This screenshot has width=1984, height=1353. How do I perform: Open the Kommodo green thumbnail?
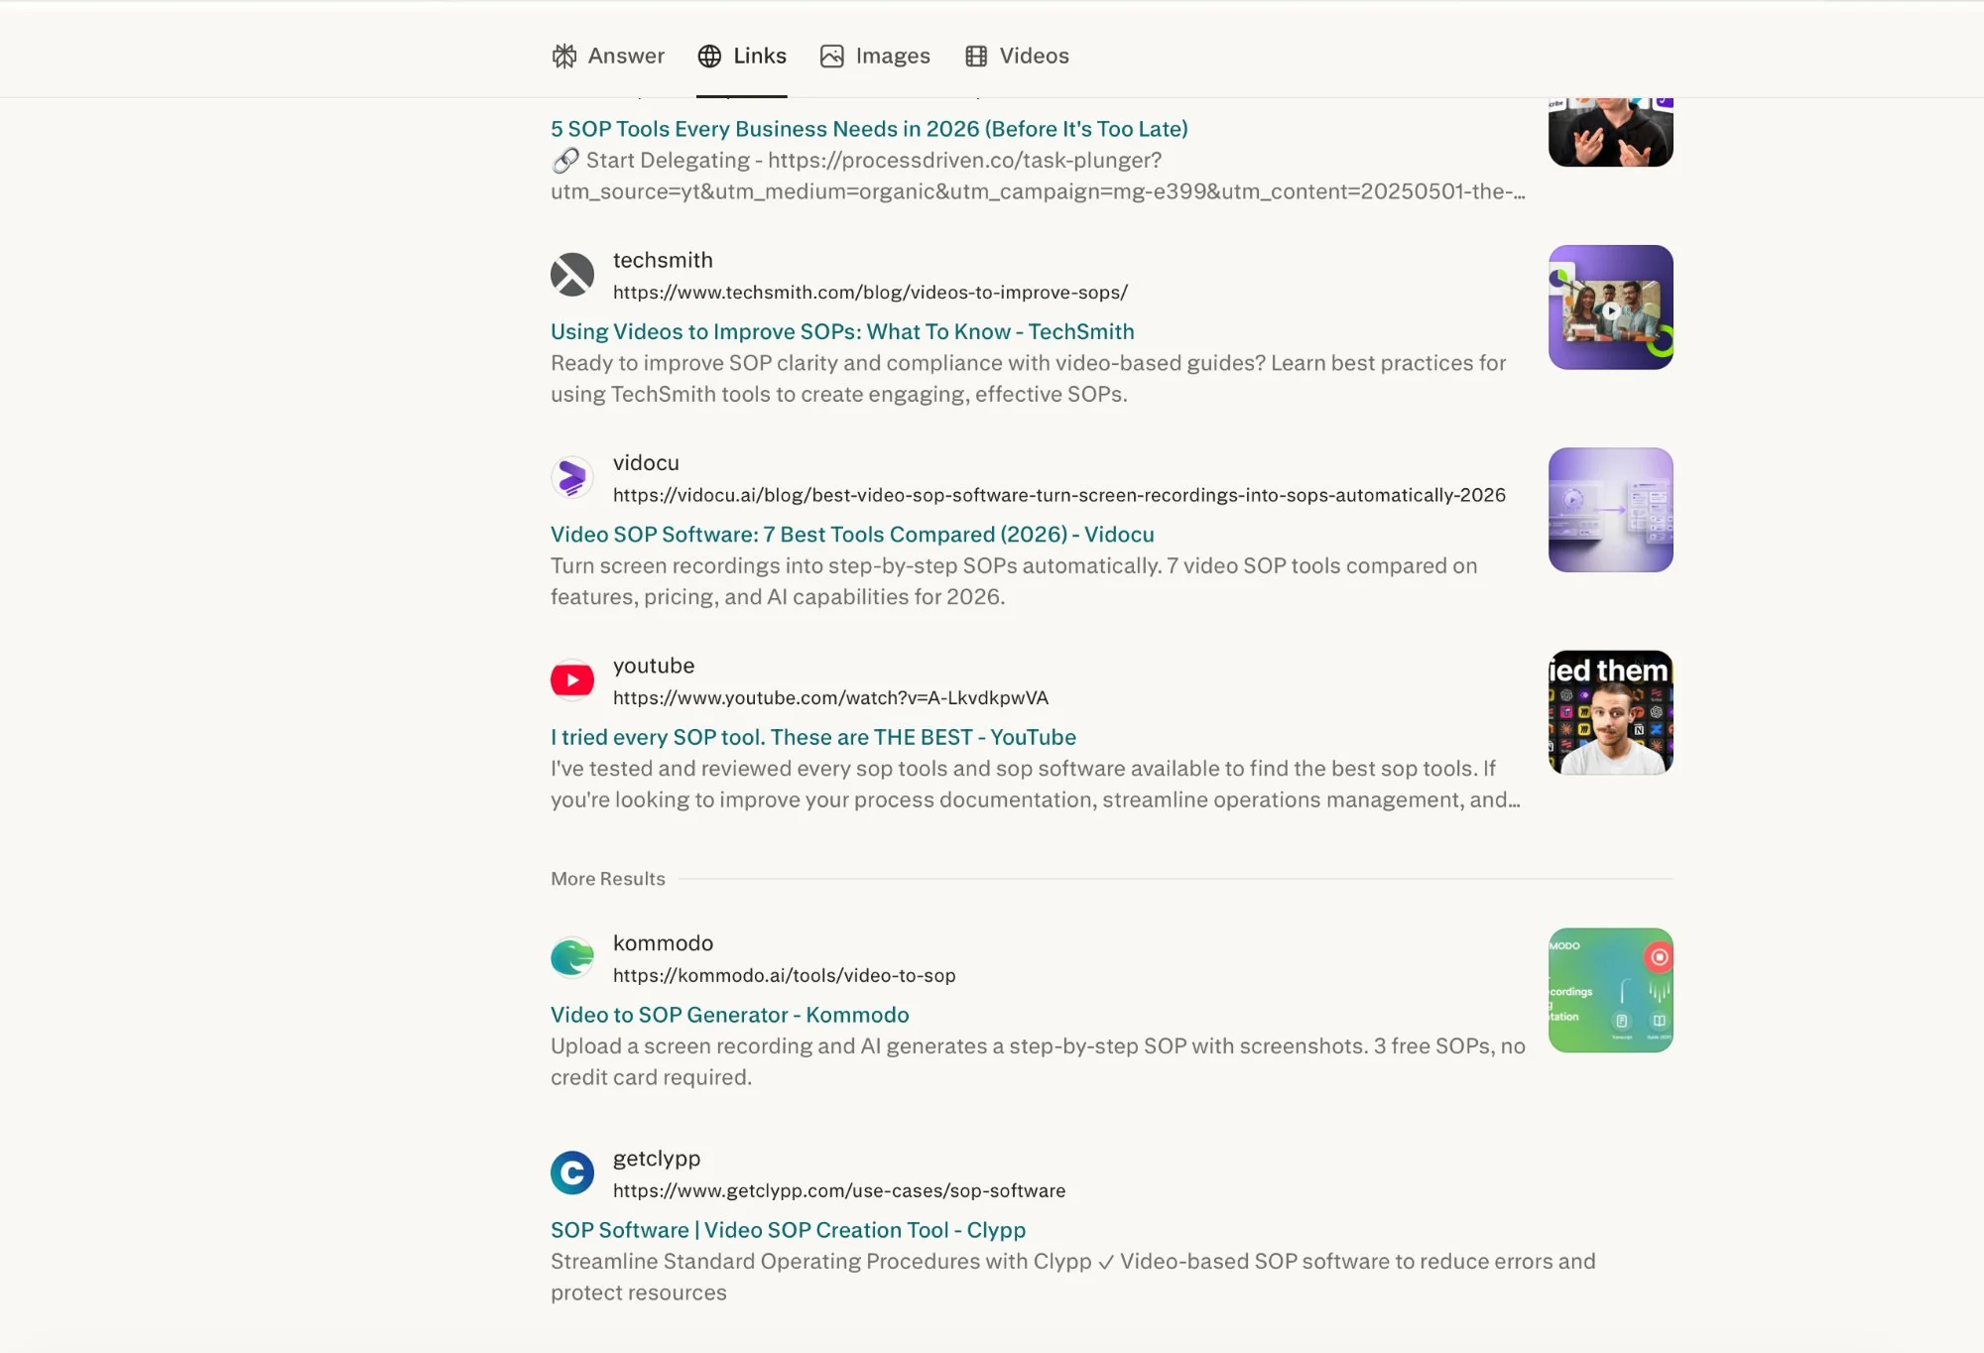tap(1611, 990)
